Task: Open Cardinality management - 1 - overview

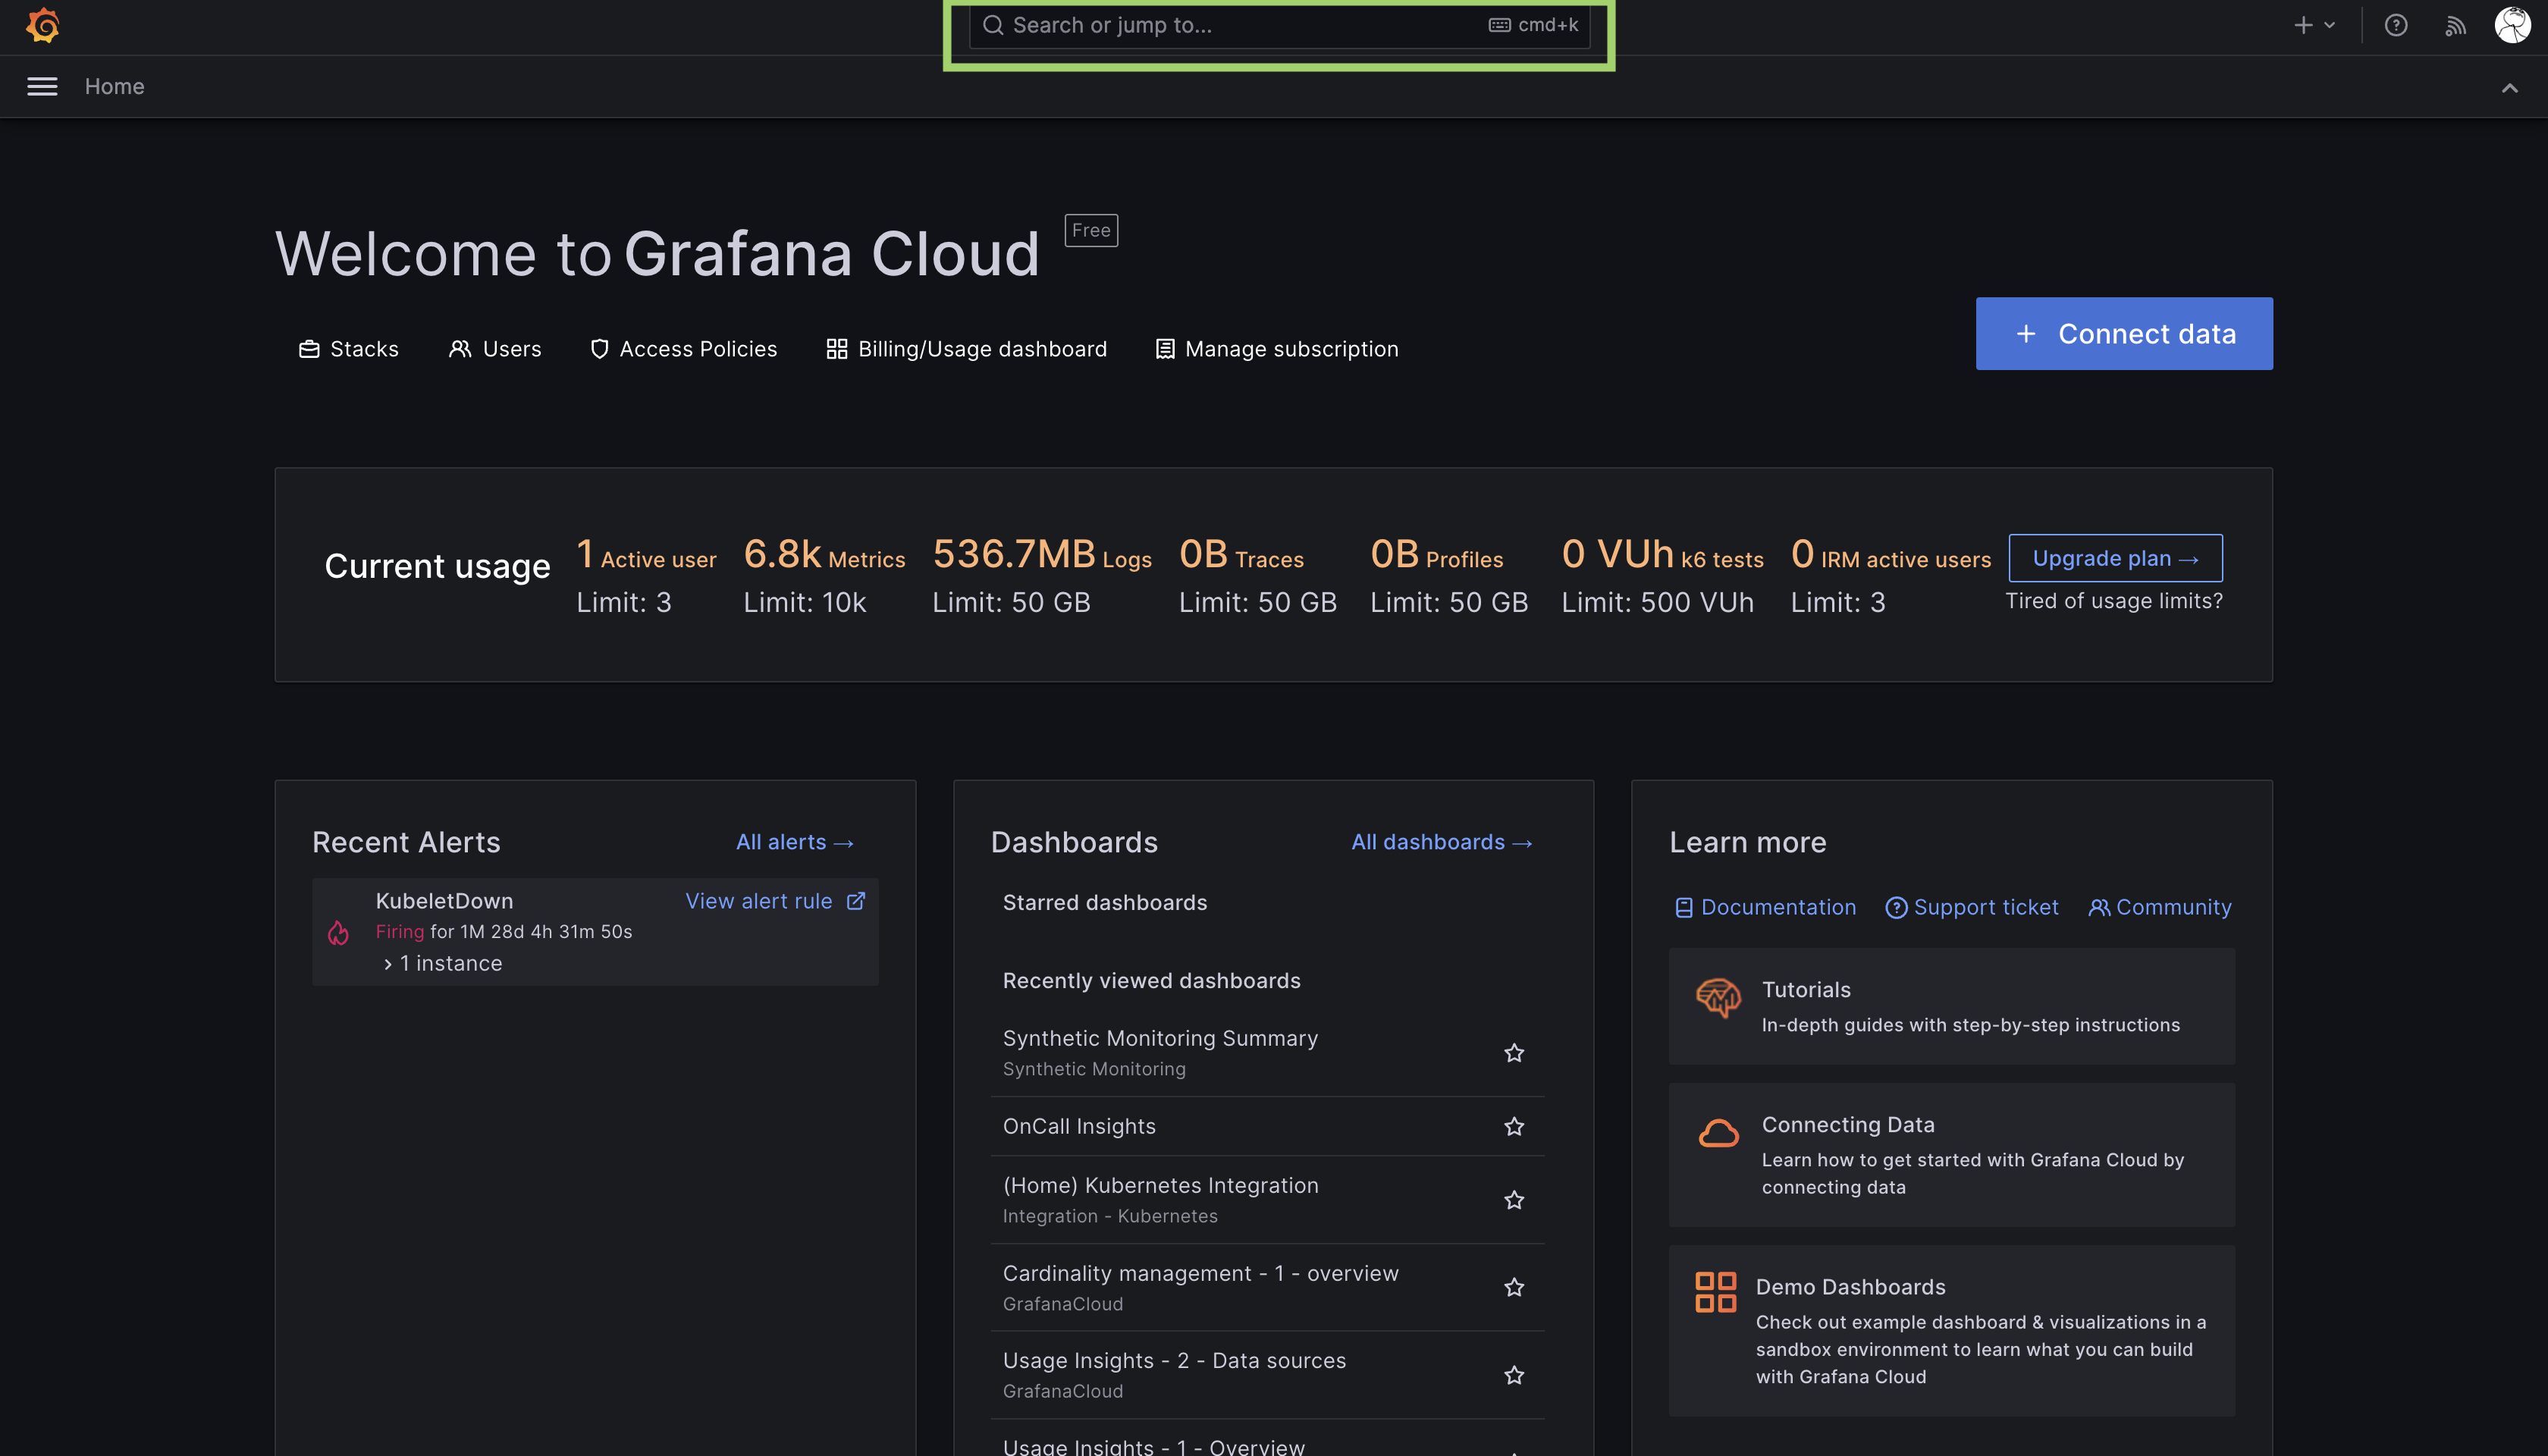Action: [x=1200, y=1273]
